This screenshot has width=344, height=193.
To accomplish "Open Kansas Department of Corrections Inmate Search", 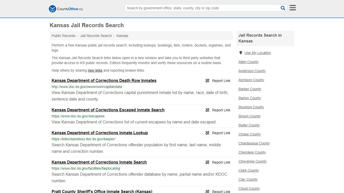I will point(99,162).
